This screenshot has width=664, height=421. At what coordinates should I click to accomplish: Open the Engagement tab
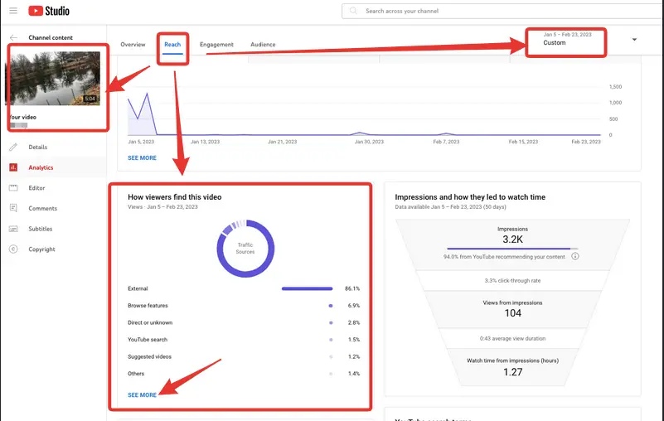[x=217, y=45]
